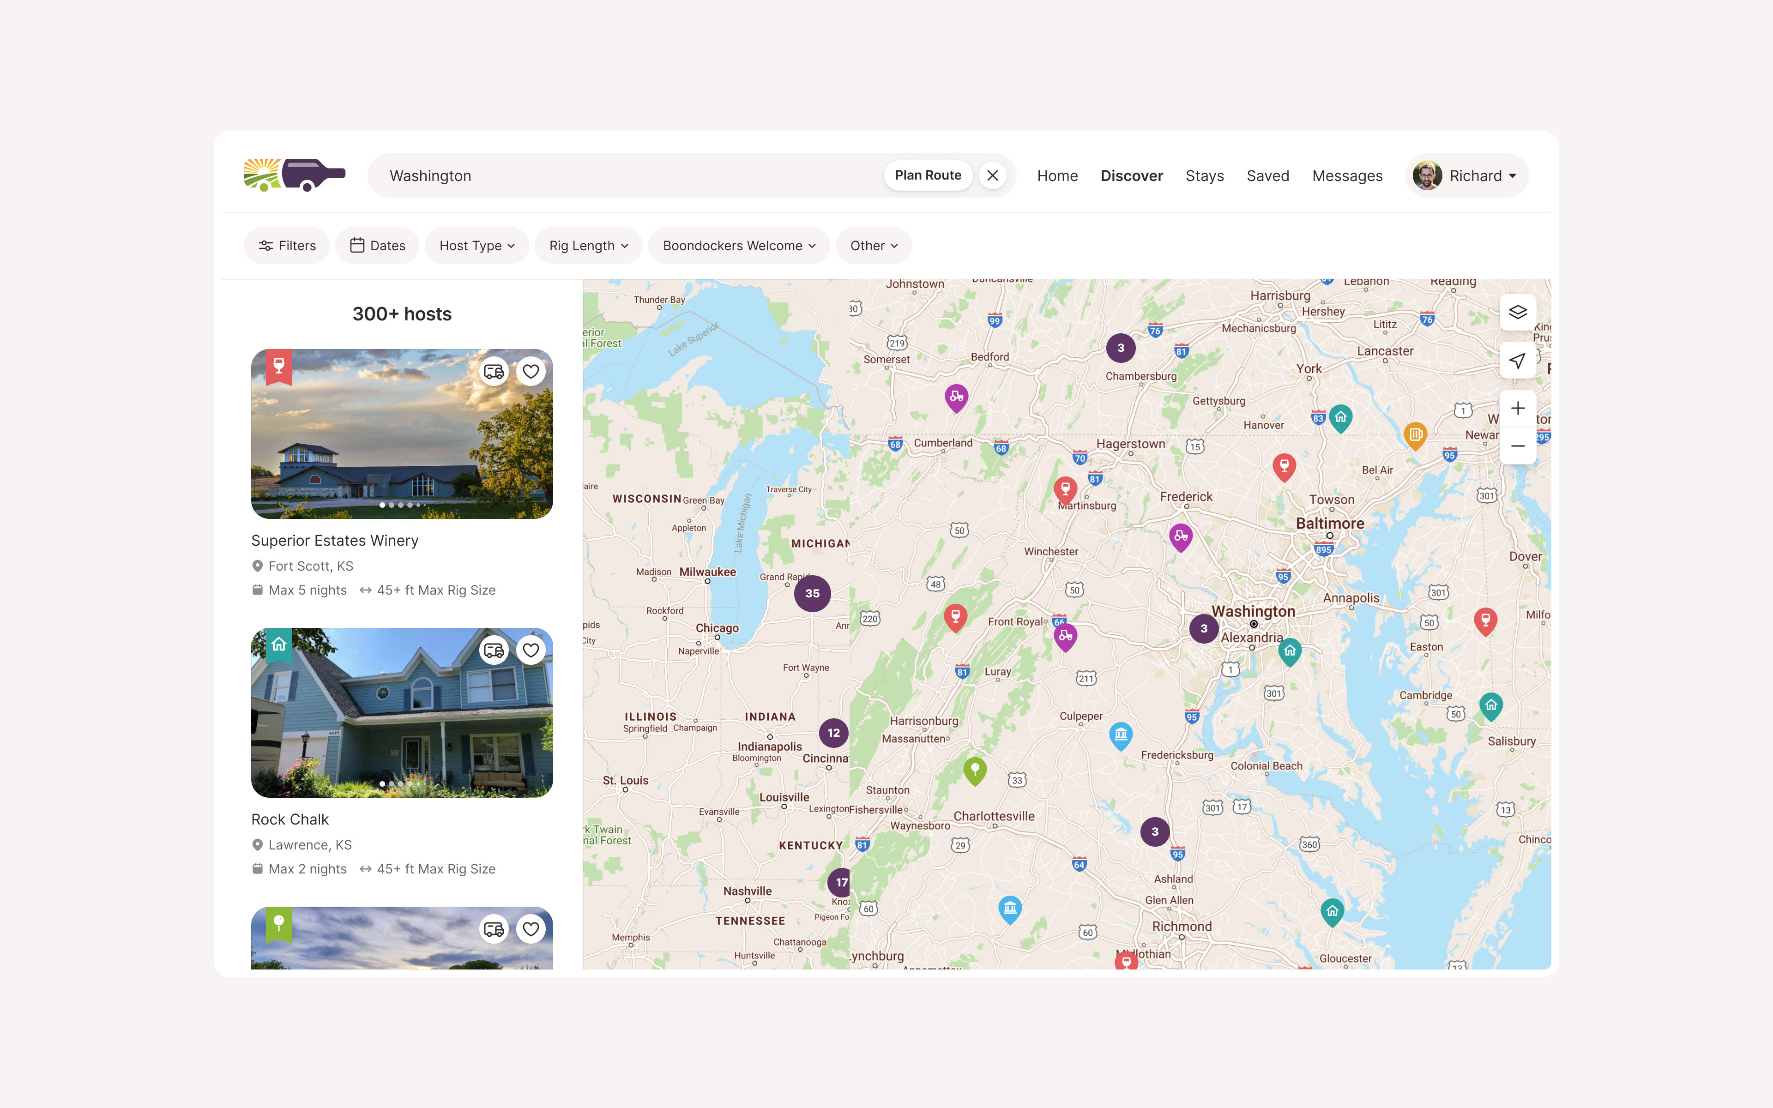Select the purple farm pin at Front Royal
The height and width of the screenshot is (1108, 1773).
click(1065, 637)
